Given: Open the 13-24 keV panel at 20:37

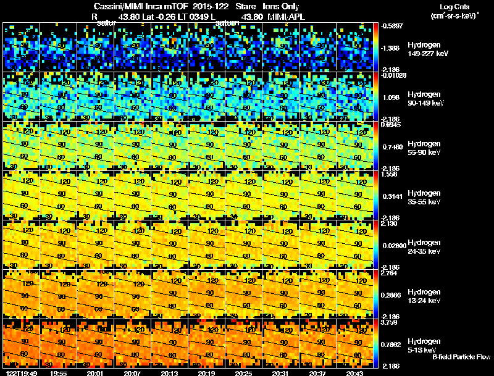Looking at the screenshot, I should point(317,294).
